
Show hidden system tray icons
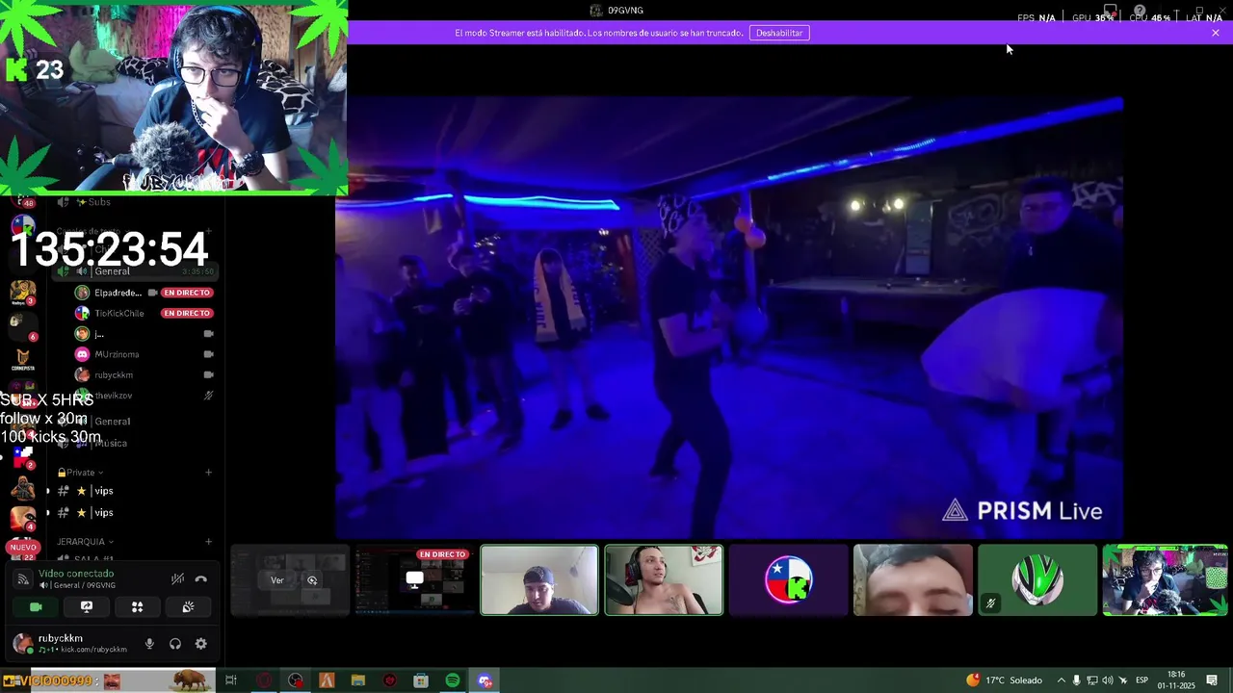[1062, 680]
